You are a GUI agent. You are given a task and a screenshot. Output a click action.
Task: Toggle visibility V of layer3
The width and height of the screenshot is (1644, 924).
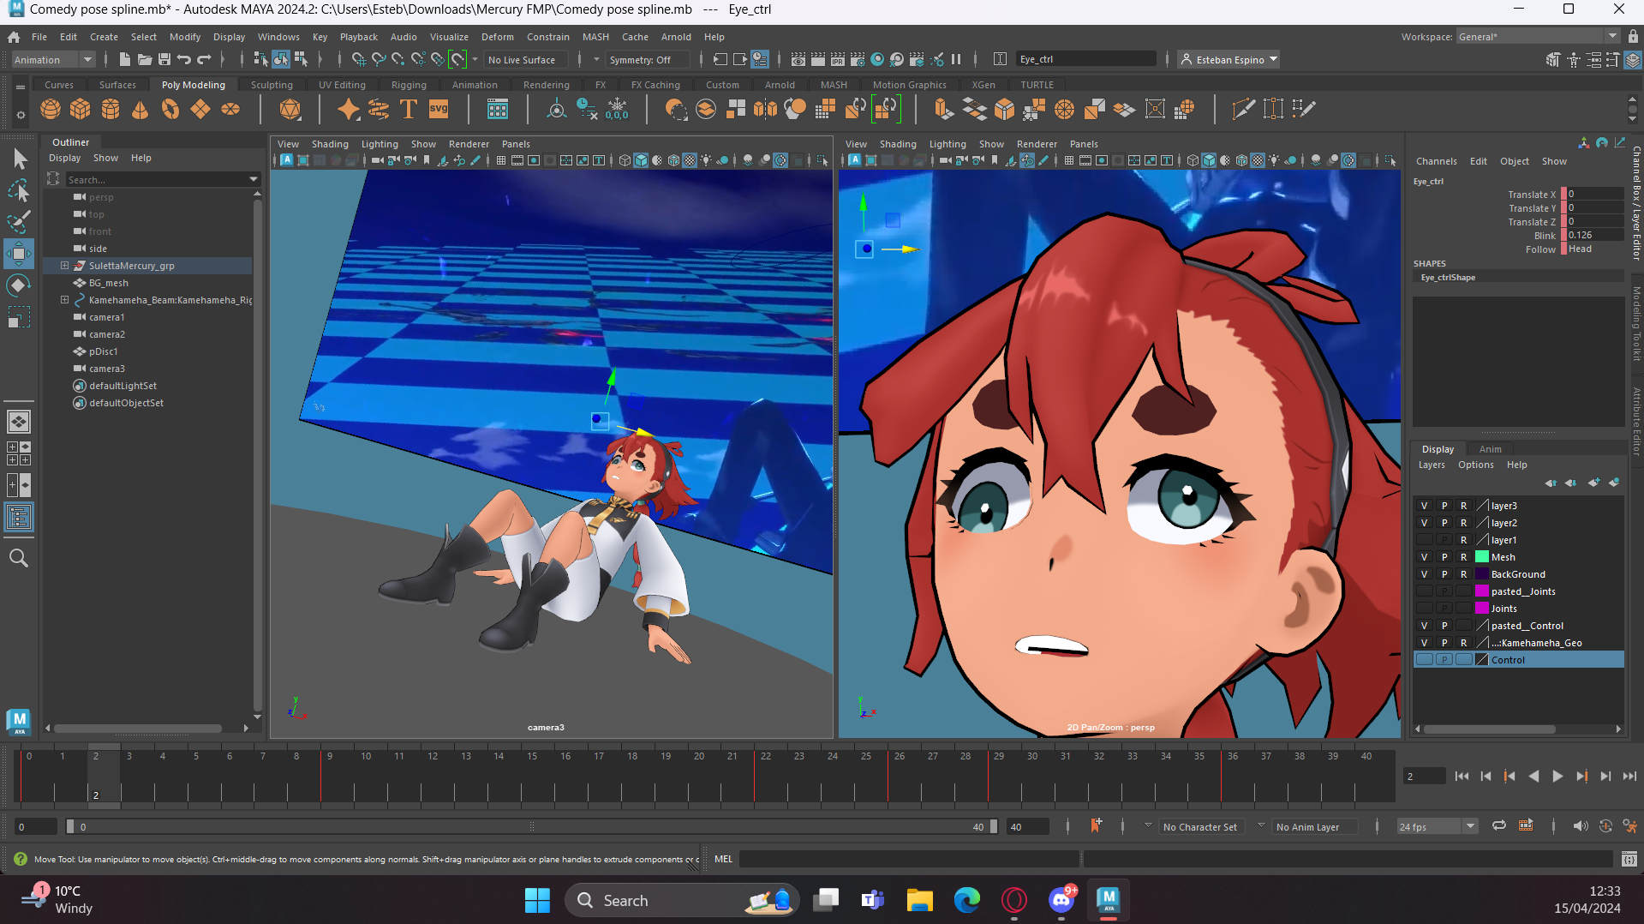[x=1425, y=506]
